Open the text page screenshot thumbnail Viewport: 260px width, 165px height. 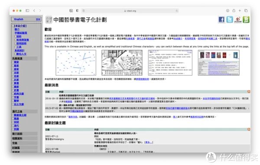(170, 63)
